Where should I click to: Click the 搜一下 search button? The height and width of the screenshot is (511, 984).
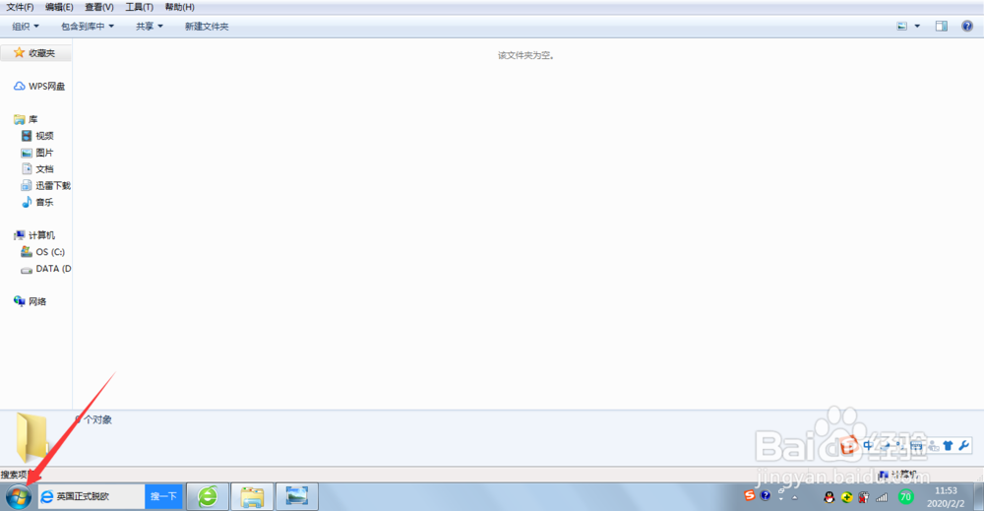coord(163,496)
